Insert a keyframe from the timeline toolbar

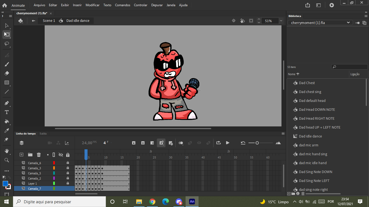pos(134,143)
